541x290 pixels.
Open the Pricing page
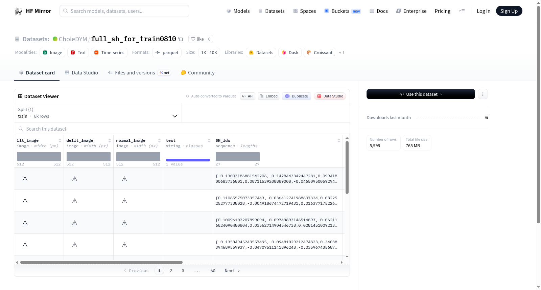443,11
